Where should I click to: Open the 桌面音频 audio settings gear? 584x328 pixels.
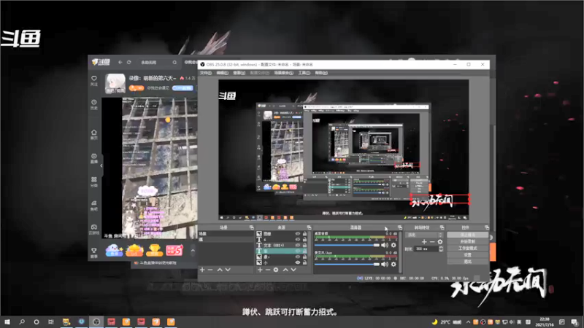(x=393, y=245)
